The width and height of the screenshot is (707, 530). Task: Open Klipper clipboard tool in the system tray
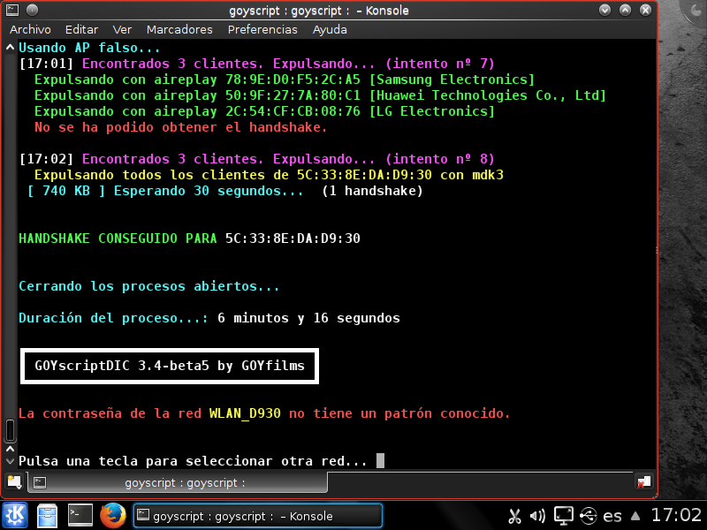pos(515,516)
